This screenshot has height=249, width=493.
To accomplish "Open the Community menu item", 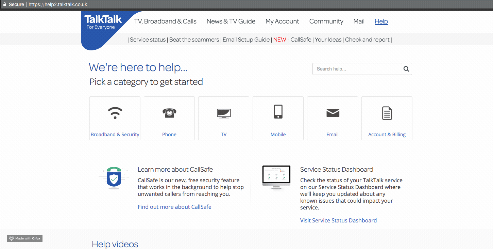I will point(326,21).
